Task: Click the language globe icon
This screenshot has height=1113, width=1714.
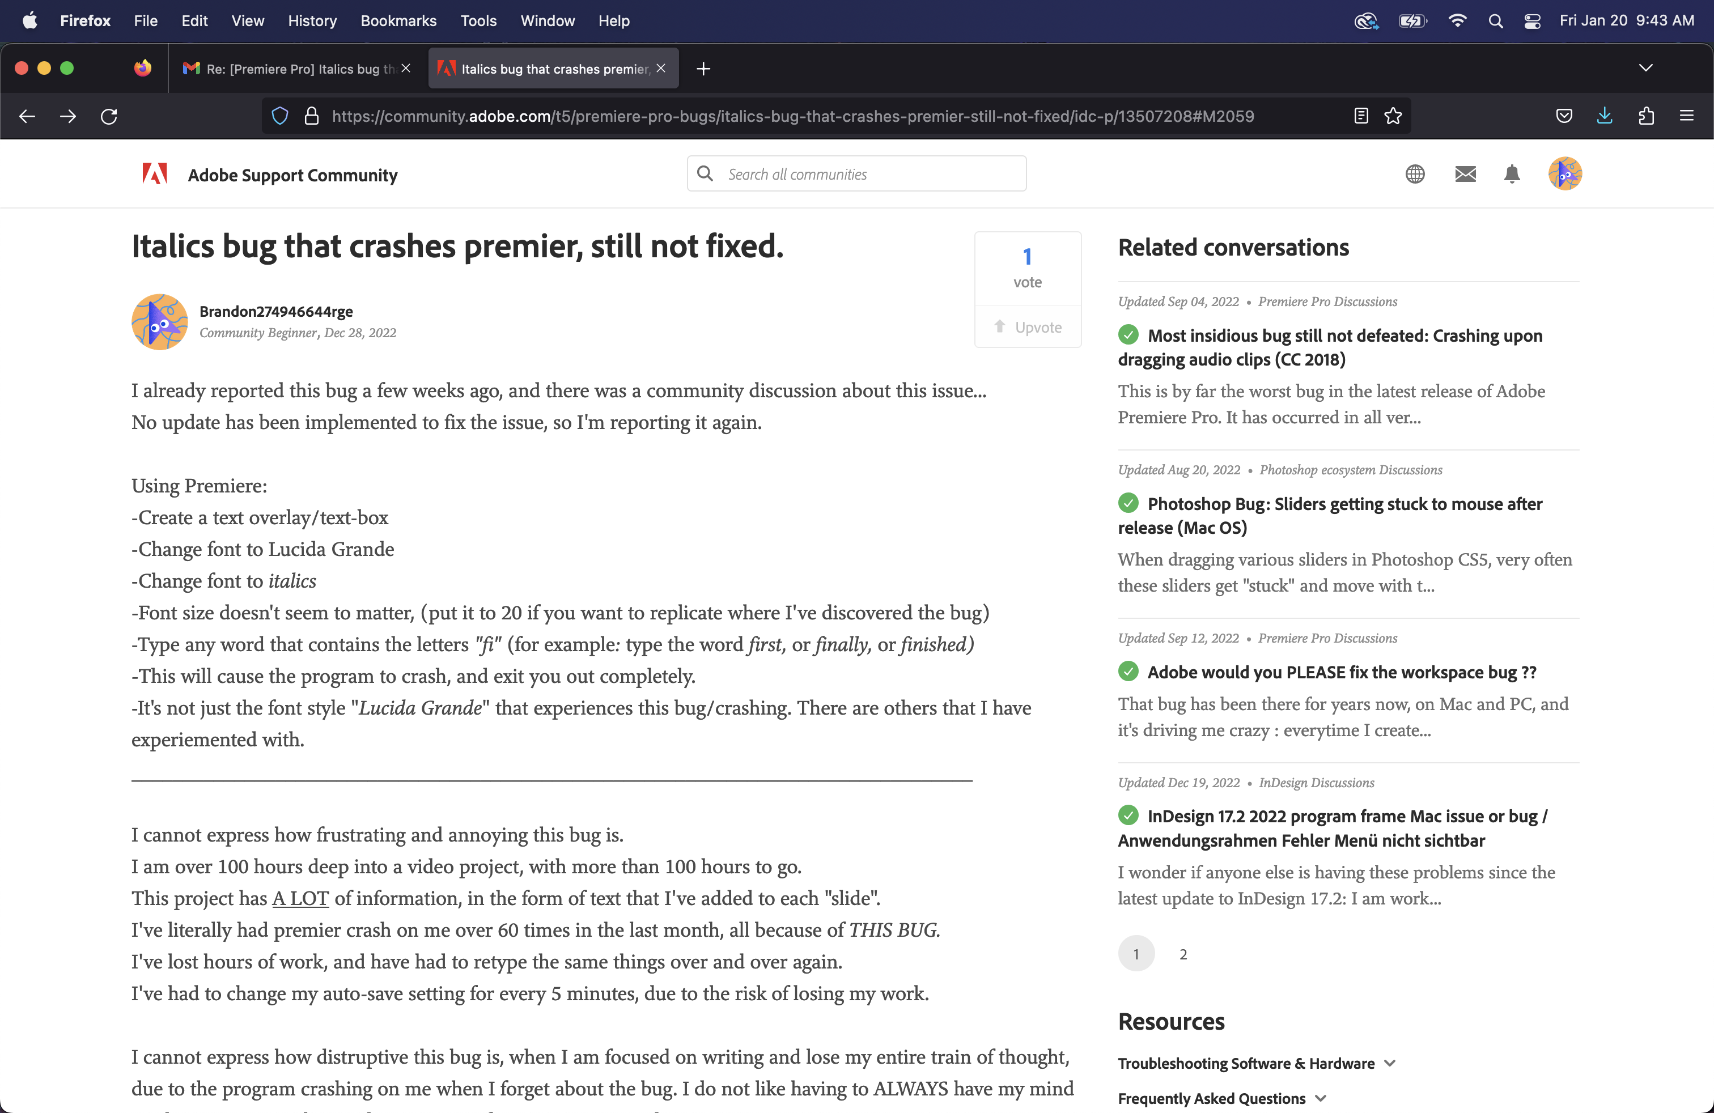Action: point(1414,174)
